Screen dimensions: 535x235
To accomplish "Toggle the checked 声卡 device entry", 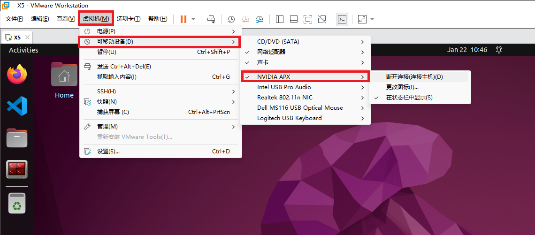I will 263,62.
